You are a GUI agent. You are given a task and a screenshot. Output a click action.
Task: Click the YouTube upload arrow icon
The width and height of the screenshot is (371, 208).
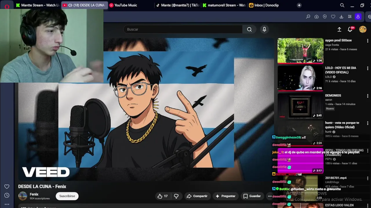339,29
